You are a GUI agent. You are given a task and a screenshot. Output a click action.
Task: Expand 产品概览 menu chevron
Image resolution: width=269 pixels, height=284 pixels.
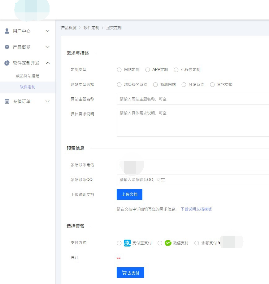click(x=48, y=47)
